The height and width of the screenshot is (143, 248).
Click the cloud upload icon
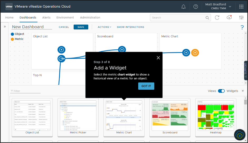pyautogui.click(x=229, y=18)
